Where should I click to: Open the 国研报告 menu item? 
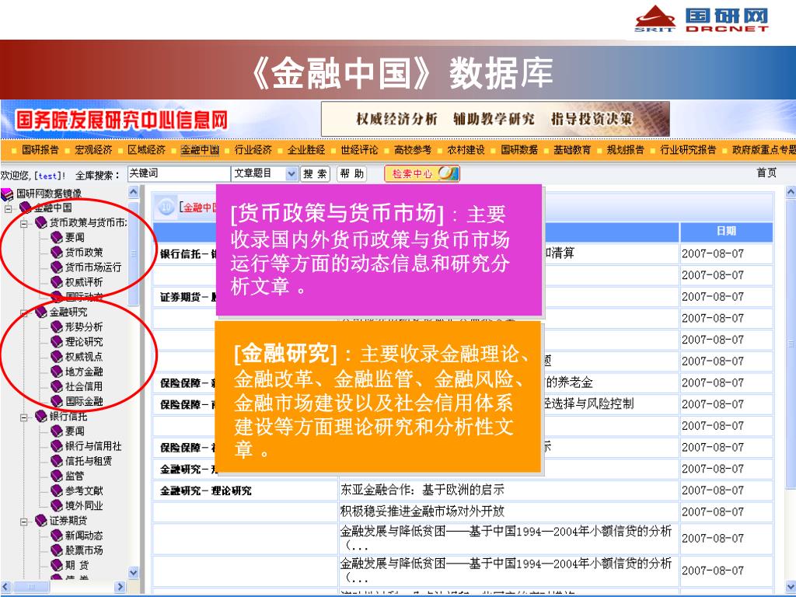click(40, 150)
